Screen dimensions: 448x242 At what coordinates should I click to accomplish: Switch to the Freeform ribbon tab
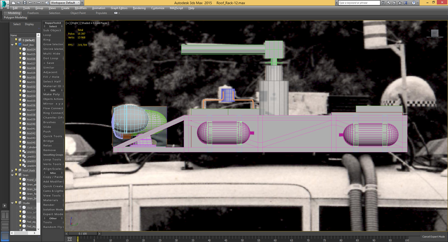click(33, 13)
